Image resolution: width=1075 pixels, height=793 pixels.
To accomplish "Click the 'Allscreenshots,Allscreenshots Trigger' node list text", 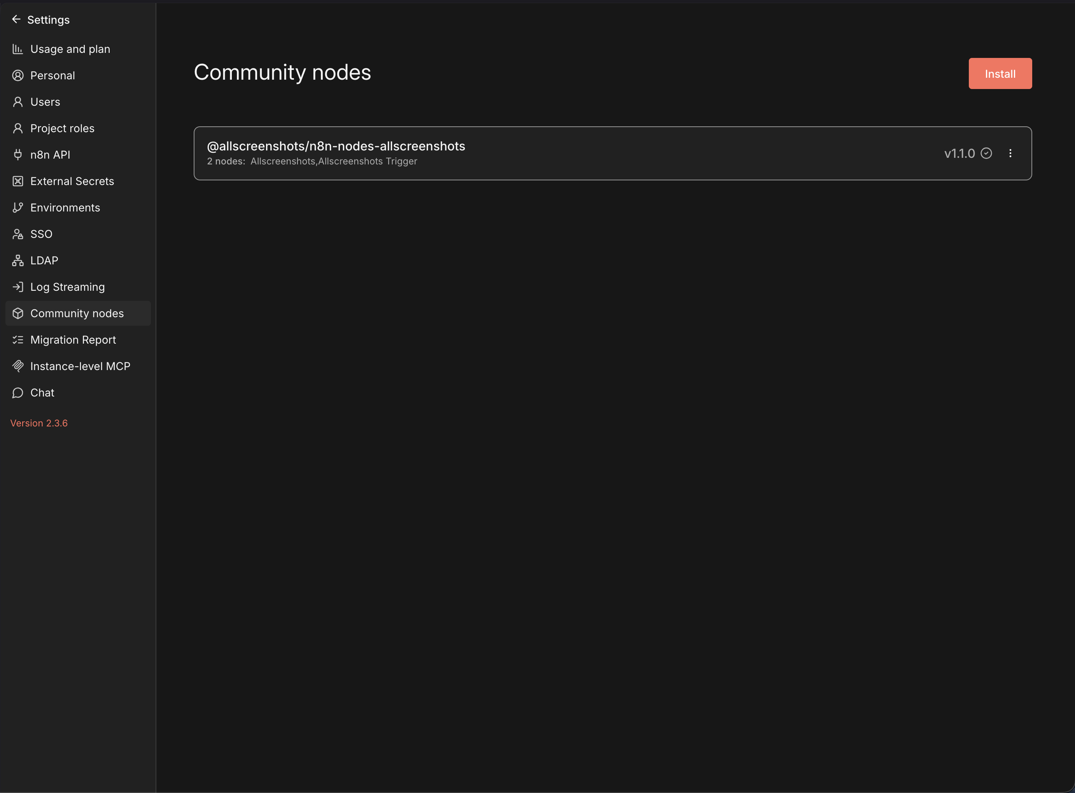I will click(x=334, y=161).
